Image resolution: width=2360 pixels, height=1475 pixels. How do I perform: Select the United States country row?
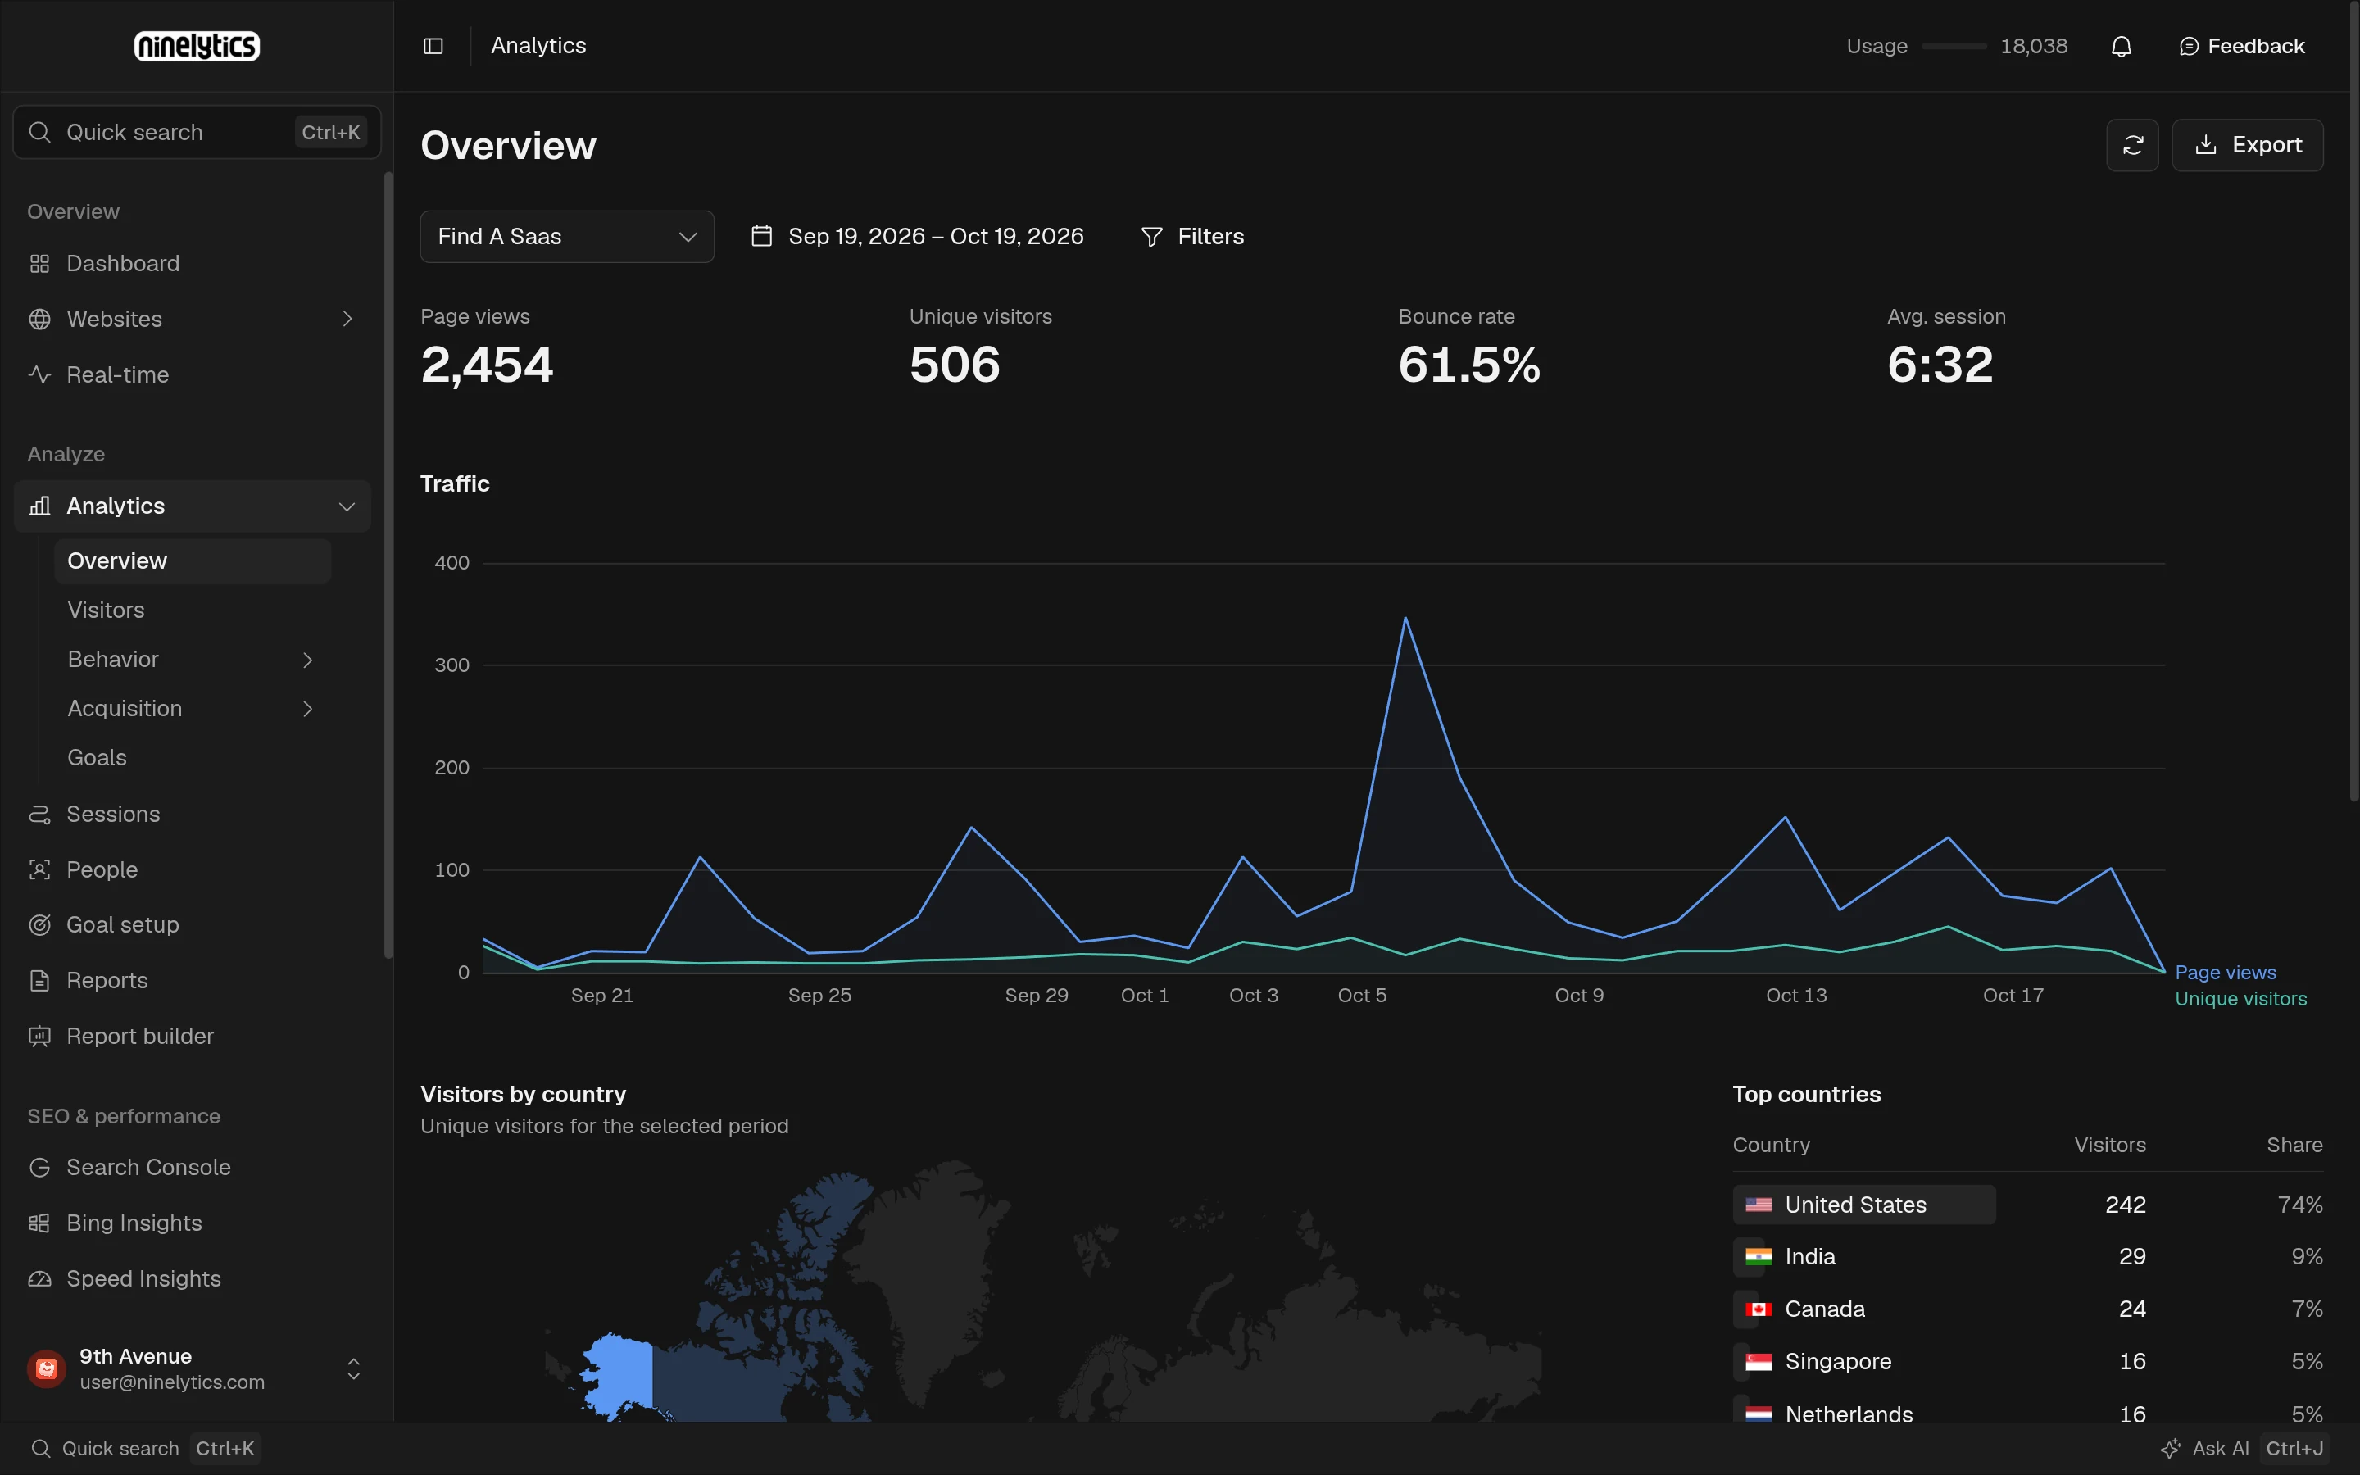(x=2027, y=1204)
